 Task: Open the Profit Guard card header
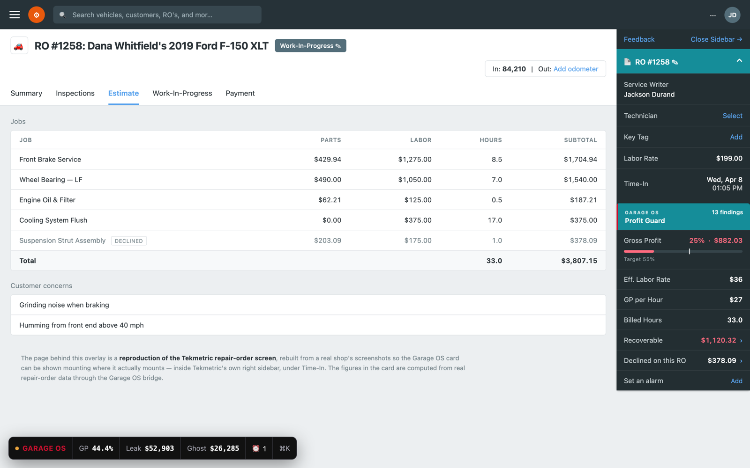coord(683,217)
